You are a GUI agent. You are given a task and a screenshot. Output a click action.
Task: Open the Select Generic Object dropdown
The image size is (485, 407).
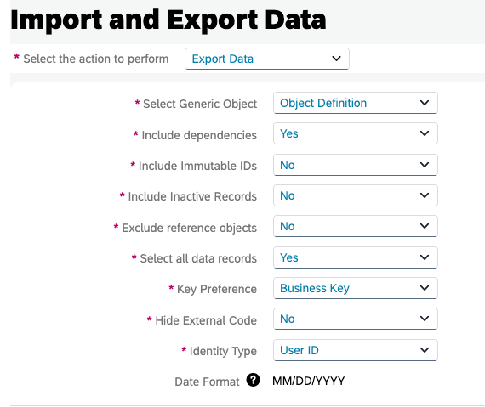coord(356,103)
